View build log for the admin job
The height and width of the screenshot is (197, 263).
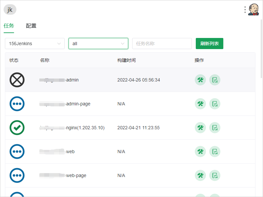[215, 80]
